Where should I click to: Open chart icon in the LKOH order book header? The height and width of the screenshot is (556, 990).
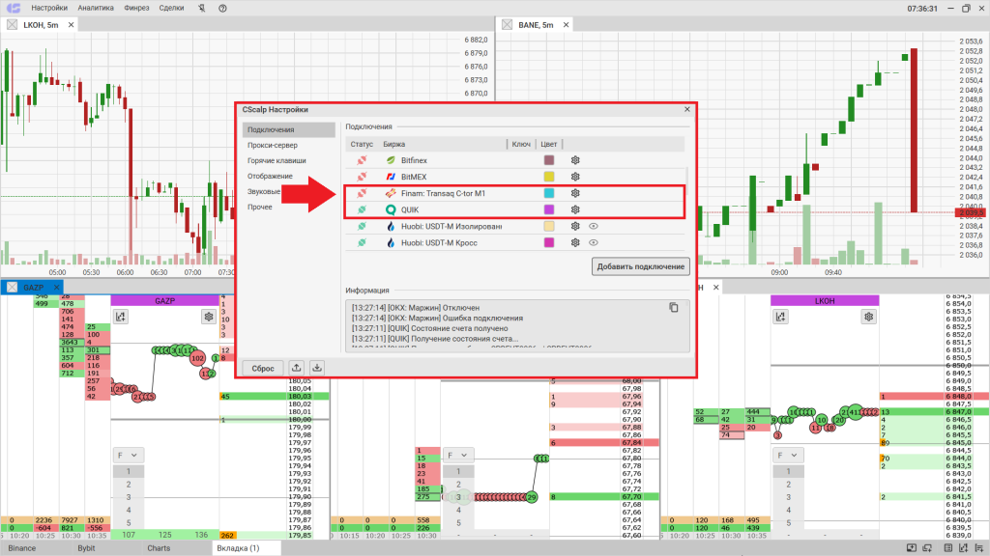pyautogui.click(x=780, y=317)
